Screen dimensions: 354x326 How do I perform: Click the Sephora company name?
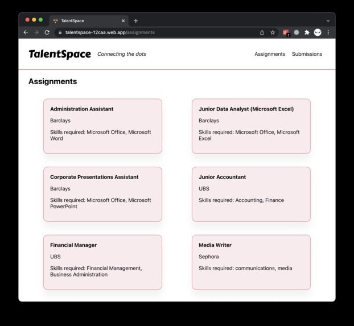coord(209,257)
